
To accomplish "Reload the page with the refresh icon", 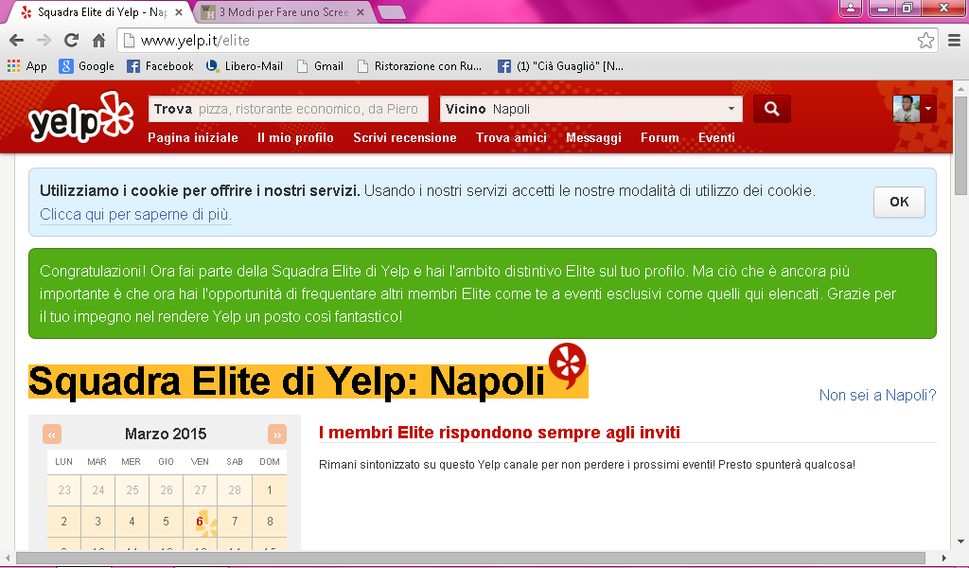I will click(72, 41).
